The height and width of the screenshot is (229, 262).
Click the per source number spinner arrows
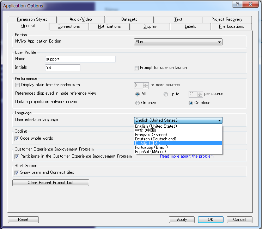pyautogui.click(x=200, y=94)
